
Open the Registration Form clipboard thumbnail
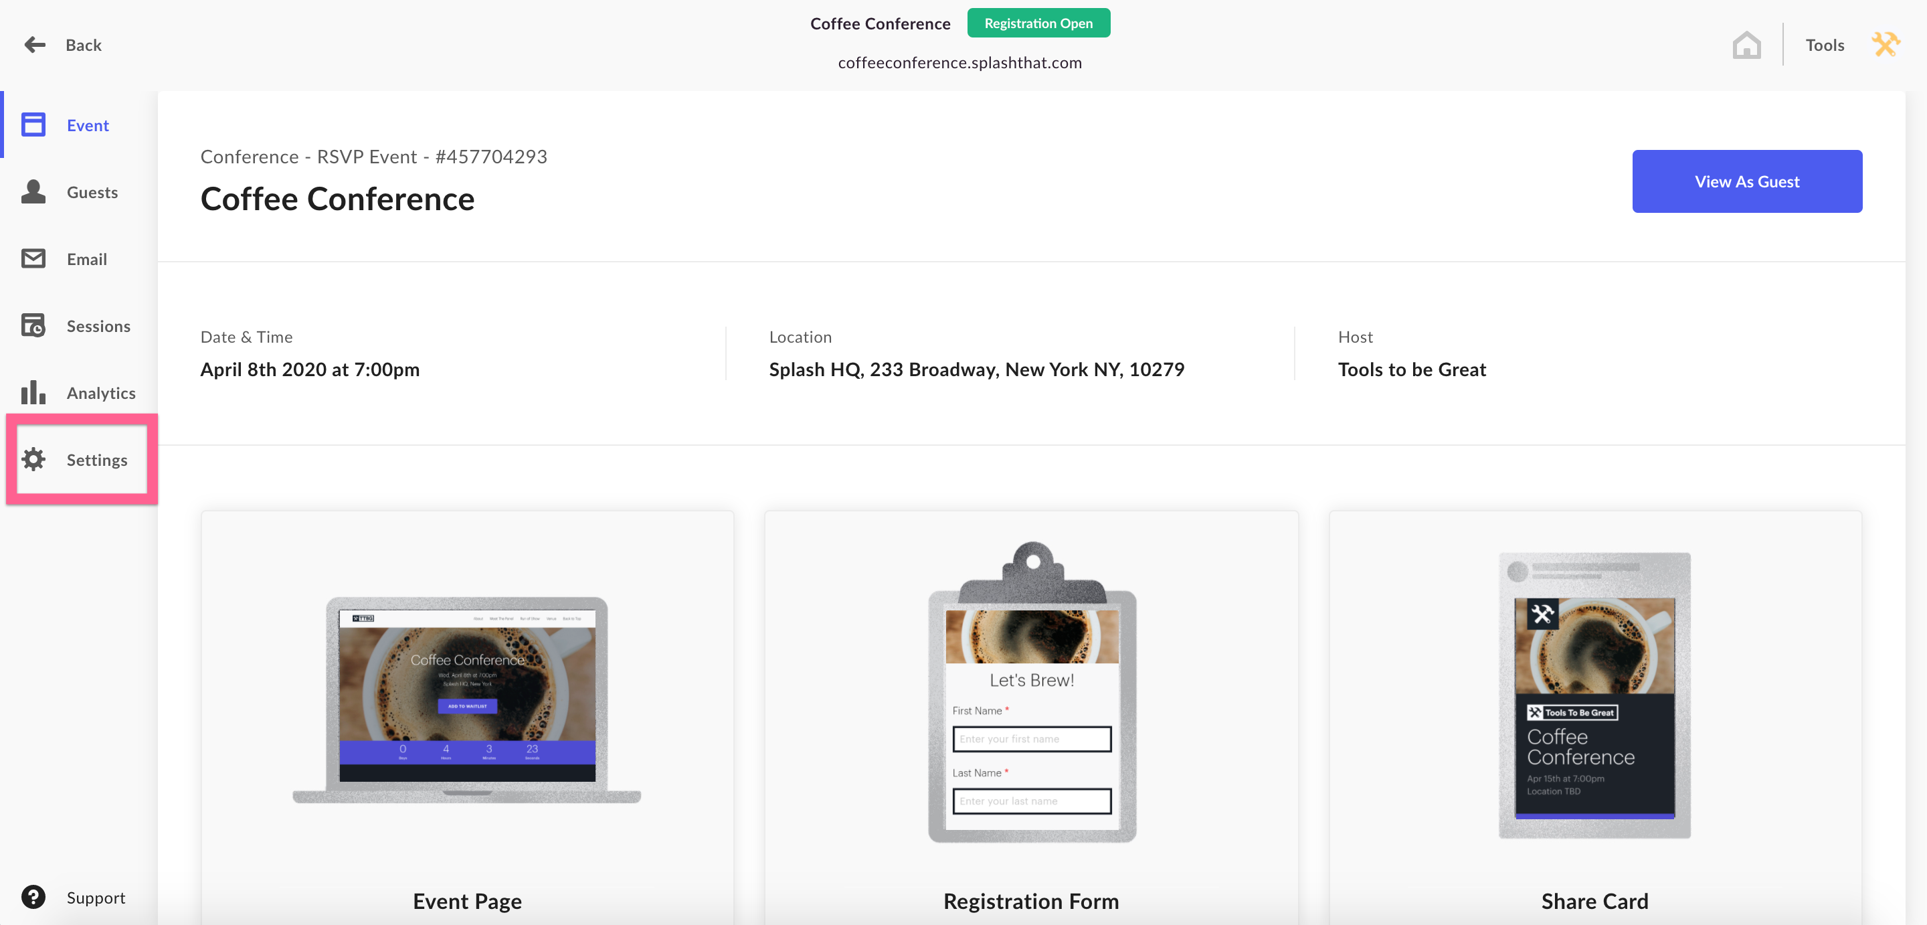coord(1032,692)
